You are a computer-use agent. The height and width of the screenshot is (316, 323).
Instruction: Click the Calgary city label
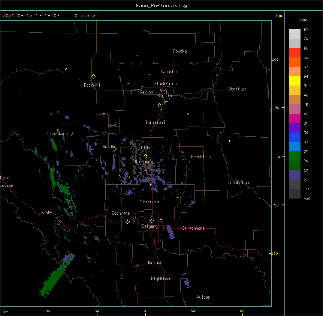(x=150, y=226)
